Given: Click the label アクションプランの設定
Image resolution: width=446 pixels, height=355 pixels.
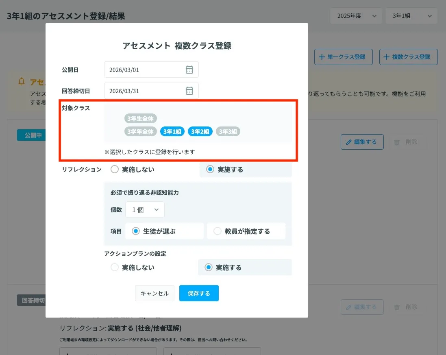Looking at the screenshot, I should (x=135, y=253).
